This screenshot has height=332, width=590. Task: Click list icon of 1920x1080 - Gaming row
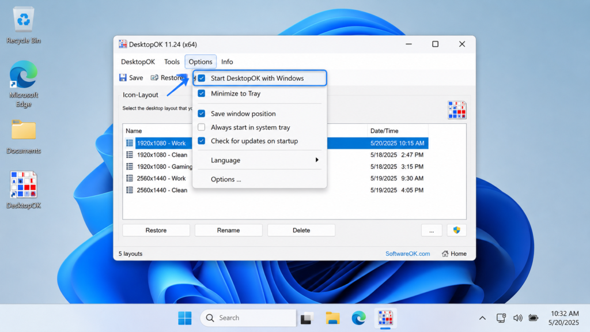(130, 167)
